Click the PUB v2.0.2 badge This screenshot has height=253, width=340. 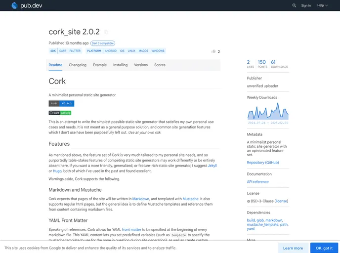click(61, 103)
